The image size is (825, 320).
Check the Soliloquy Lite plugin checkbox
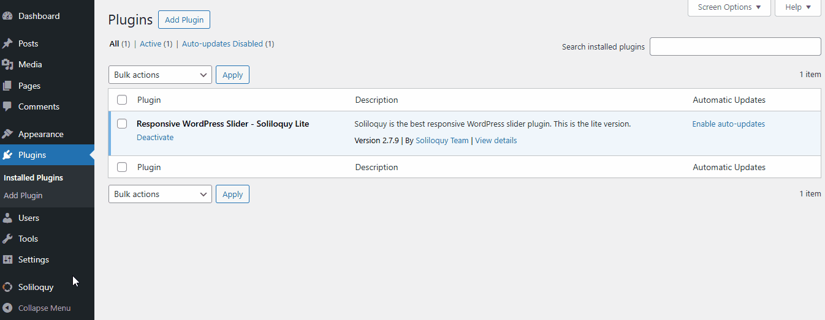coord(122,124)
